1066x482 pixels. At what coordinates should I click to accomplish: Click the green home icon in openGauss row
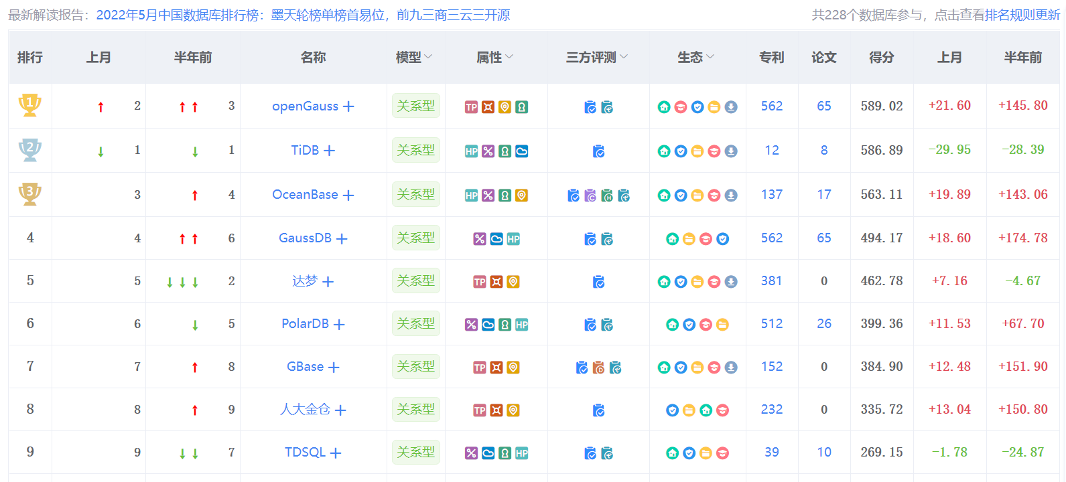point(664,107)
